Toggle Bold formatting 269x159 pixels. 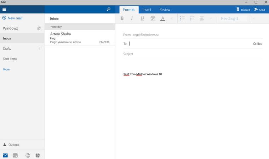(122, 18)
